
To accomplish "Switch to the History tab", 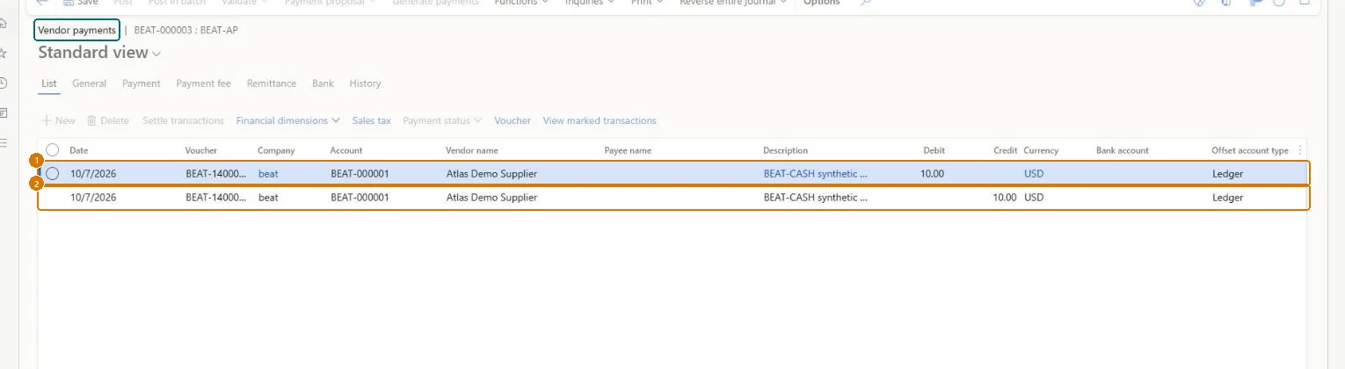I will coord(365,83).
